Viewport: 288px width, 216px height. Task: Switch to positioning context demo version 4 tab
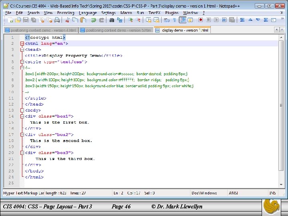point(41,30)
